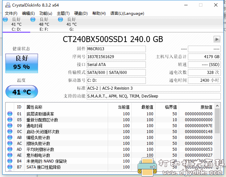Open the 硬盘(D) menu
226x177 pixels.
click(81, 13)
